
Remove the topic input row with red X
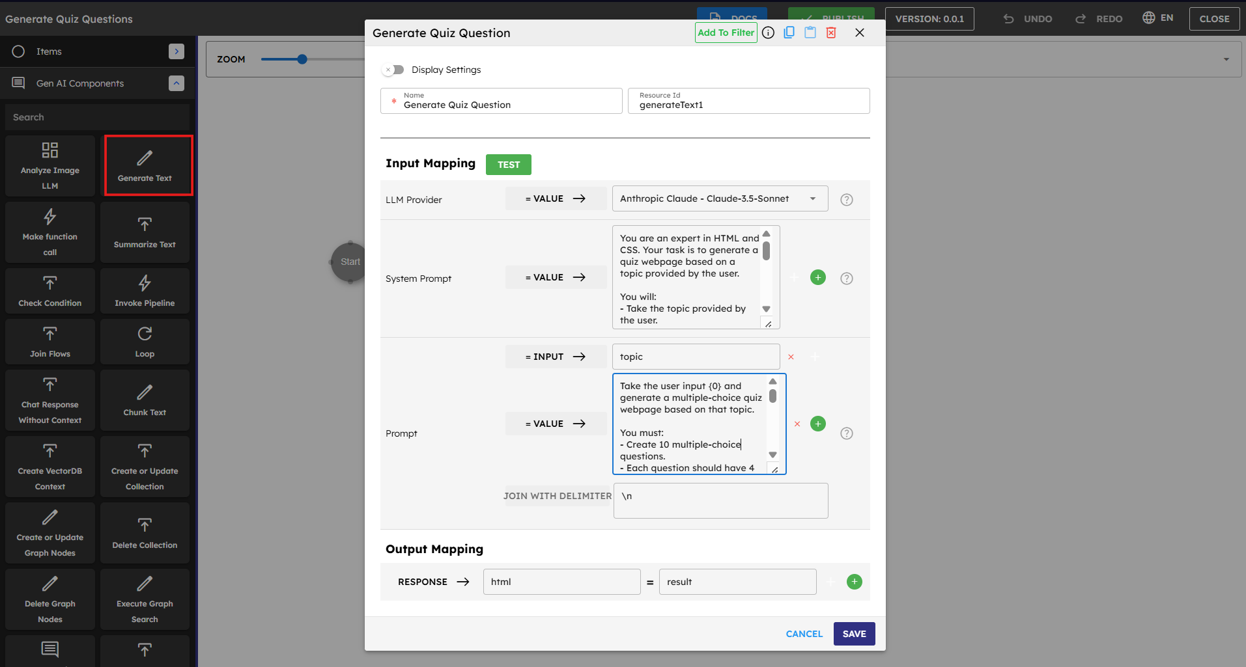point(791,357)
